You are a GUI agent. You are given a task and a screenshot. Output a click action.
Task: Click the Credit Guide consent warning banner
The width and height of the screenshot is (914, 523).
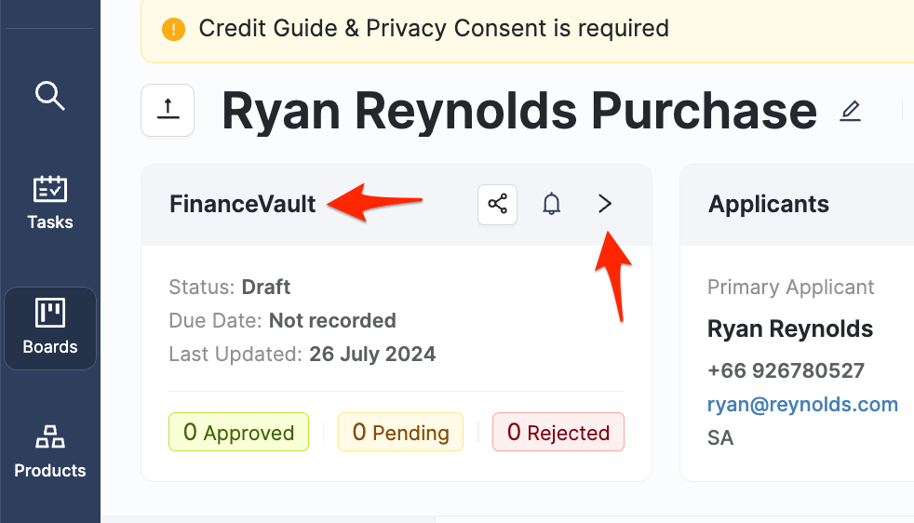click(434, 29)
